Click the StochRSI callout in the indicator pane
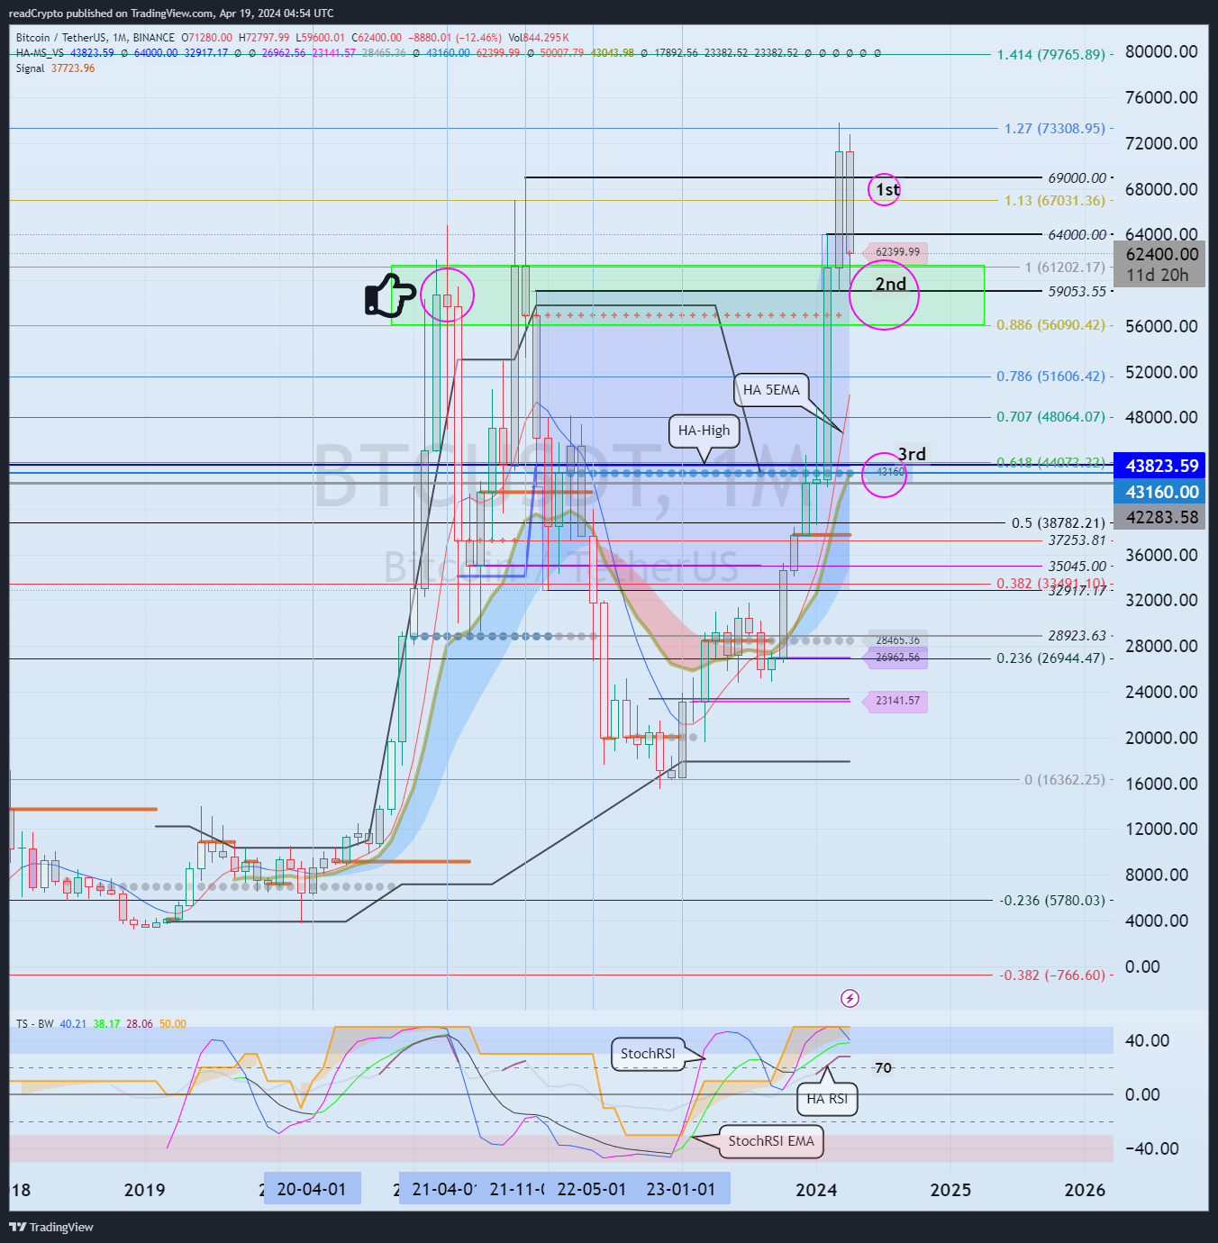Screen dimensions: 1218x1243 pos(648,1054)
